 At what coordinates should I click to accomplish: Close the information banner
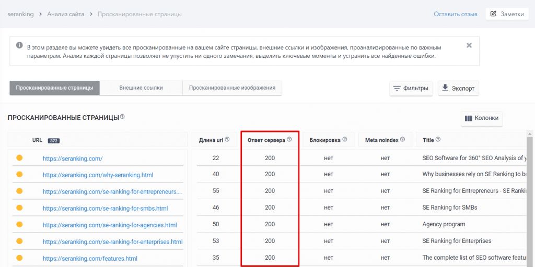tap(469, 45)
